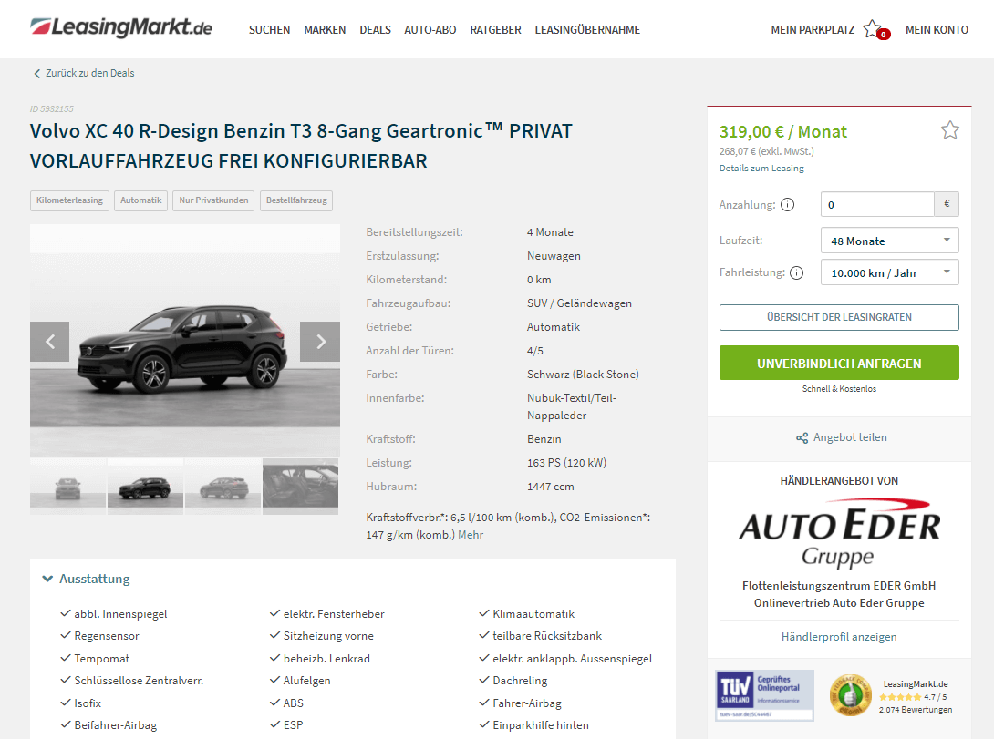Click Flottenleistungszentrum EDER GmbH text
The width and height of the screenshot is (994, 739).
(839, 587)
